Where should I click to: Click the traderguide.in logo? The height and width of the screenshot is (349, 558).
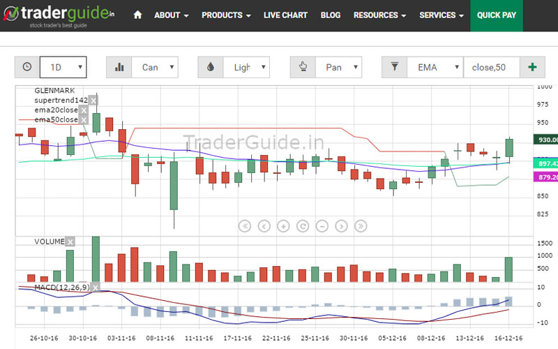pos(59,15)
